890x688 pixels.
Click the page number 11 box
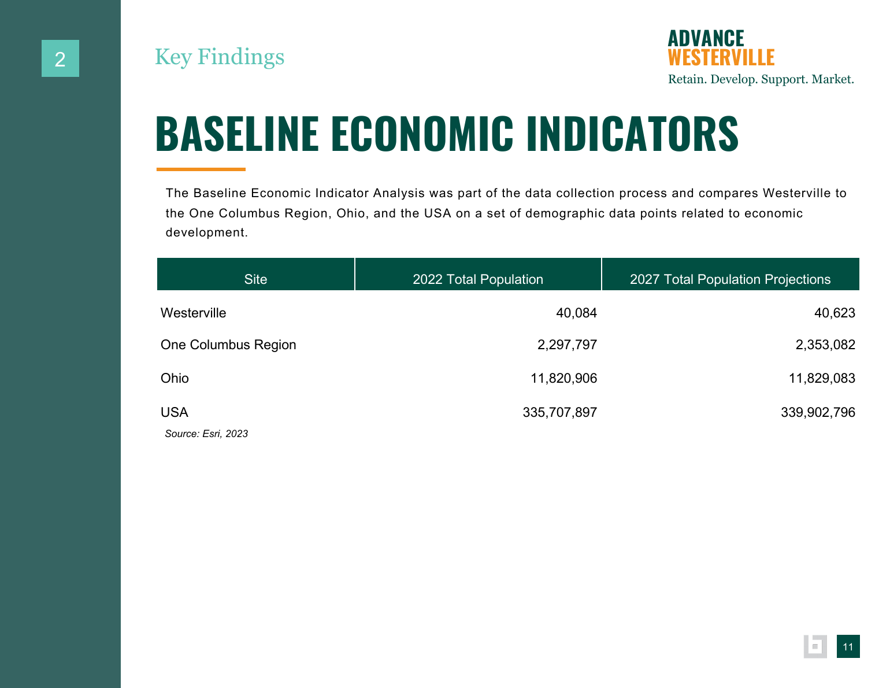point(848,646)
